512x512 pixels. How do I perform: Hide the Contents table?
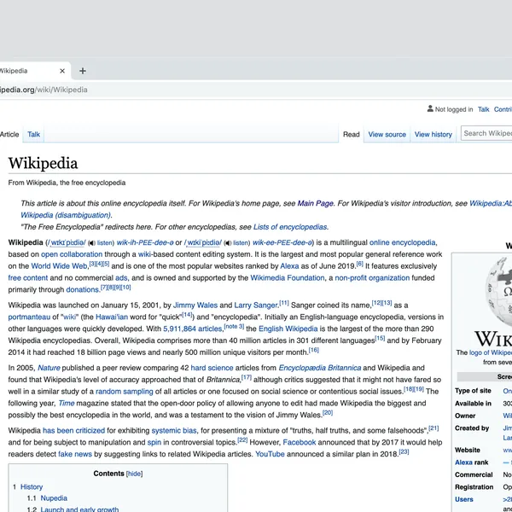pyautogui.click(x=134, y=474)
